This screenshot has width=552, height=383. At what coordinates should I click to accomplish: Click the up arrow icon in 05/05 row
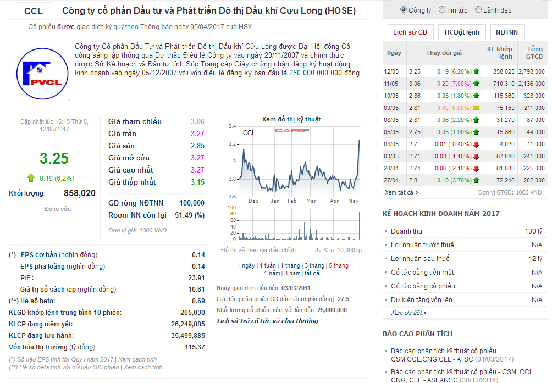tap(476, 132)
